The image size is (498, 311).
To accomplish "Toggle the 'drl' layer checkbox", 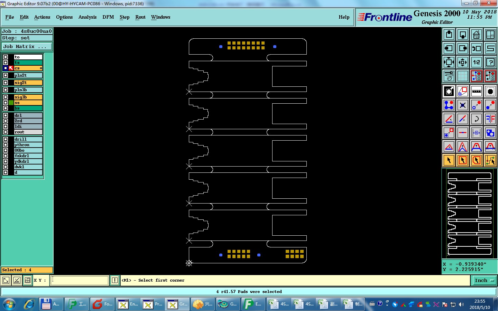I will 6,115.
